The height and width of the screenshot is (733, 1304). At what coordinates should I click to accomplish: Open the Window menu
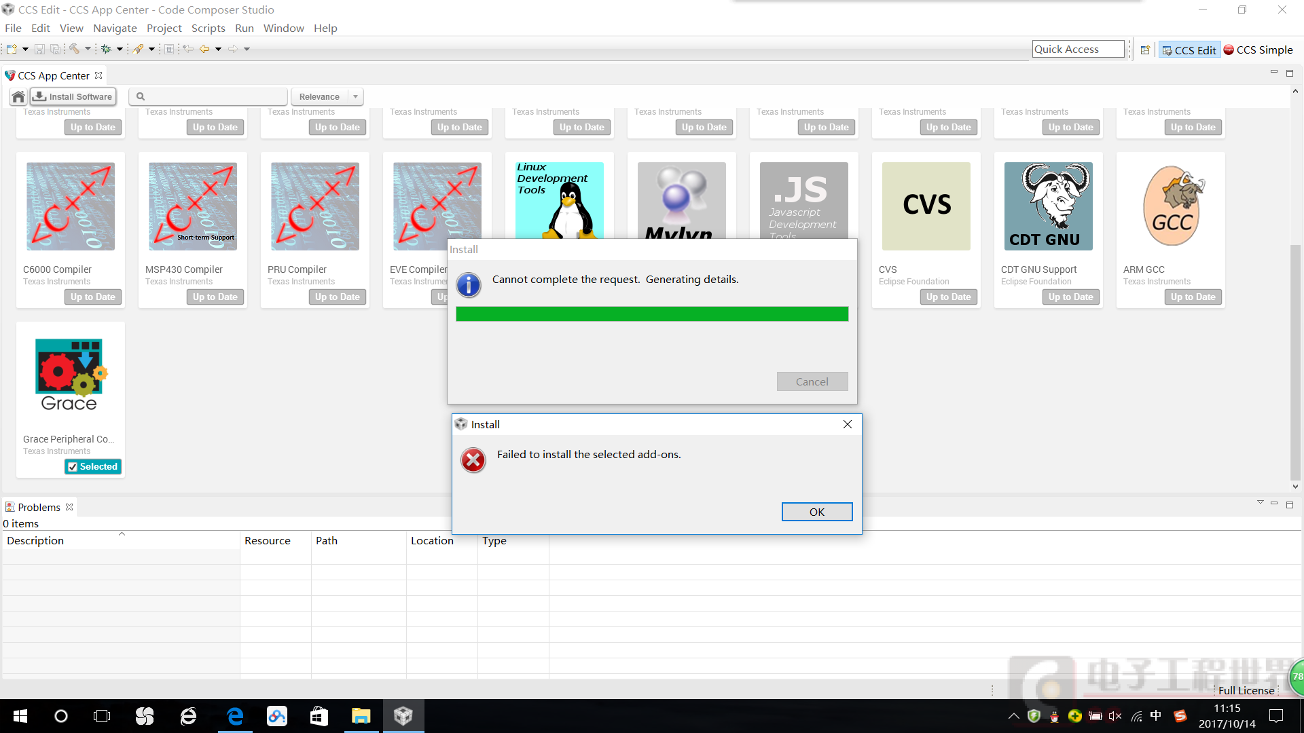283,28
